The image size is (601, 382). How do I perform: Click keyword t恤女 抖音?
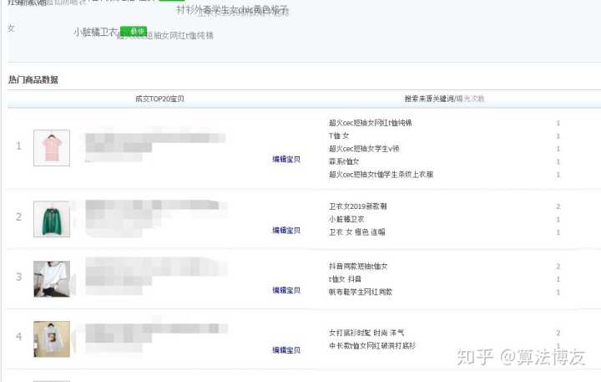click(345, 279)
